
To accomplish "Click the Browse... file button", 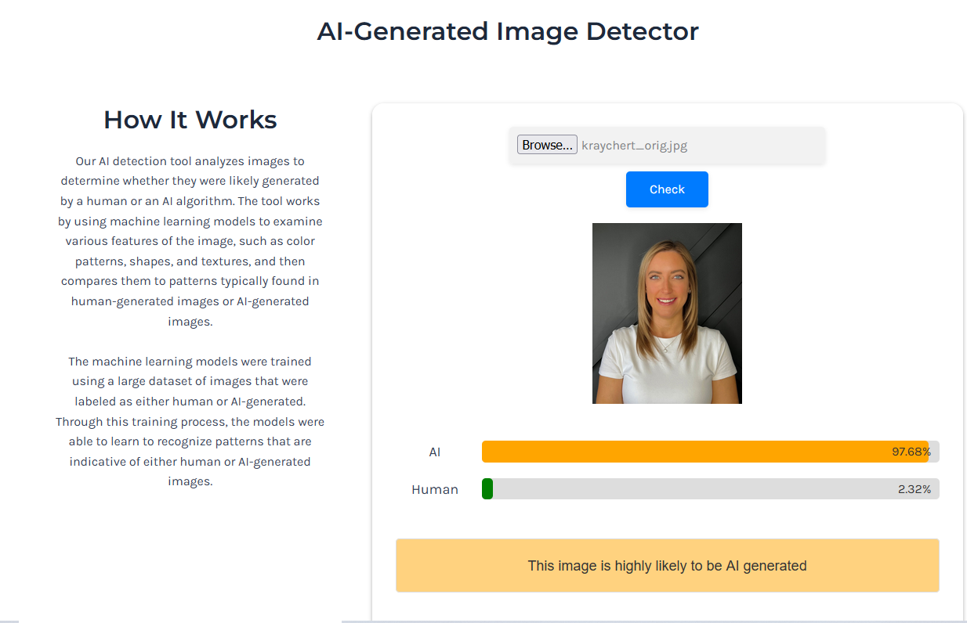I will (x=547, y=145).
